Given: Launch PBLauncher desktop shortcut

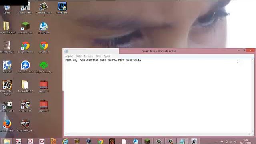Looking at the screenshot, I should tap(7, 87).
